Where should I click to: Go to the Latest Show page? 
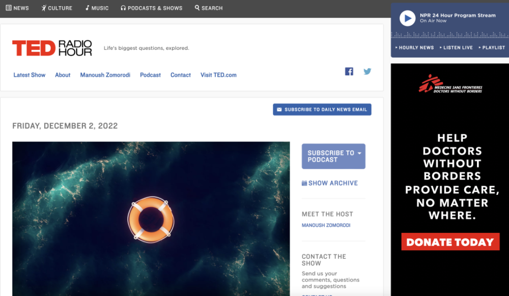coord(29,75)
